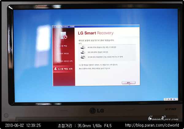Screen dimensions: 184x129
Task: Click the D: drive icon
Action: click(x=83, y=52)
